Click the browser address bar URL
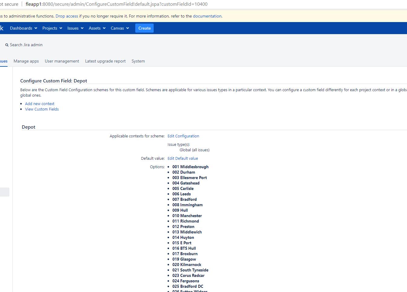 pos(117,4)
